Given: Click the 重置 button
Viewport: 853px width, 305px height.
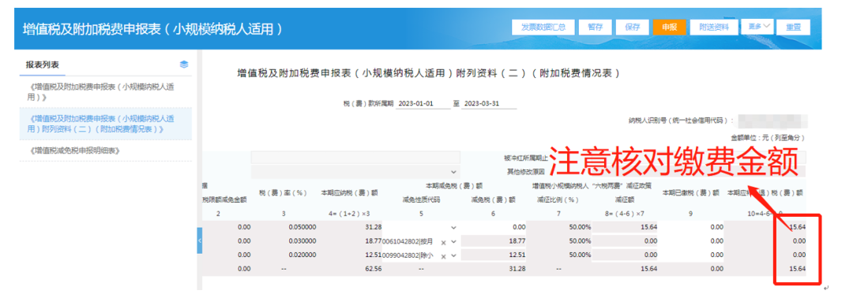Looking at the screenshot, I should [794, 27].
